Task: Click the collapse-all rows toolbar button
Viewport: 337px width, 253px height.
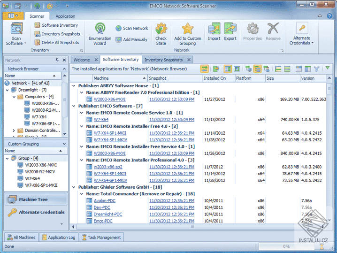Action: 287,69
